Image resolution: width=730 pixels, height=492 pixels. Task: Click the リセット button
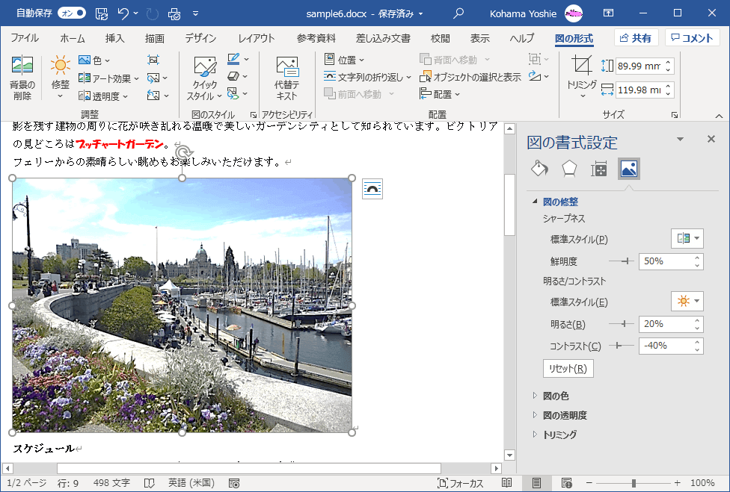tap(568, 369)
